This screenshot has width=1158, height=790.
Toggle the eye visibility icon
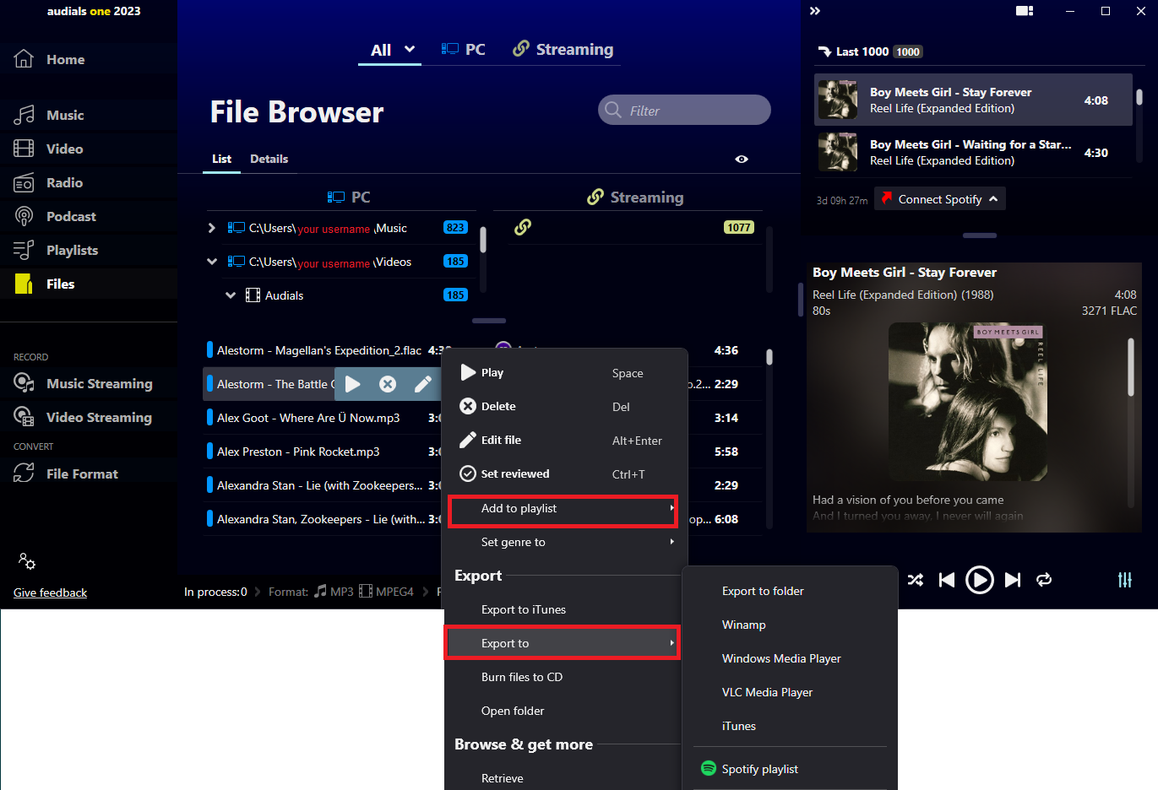click(x=742, y=159)
